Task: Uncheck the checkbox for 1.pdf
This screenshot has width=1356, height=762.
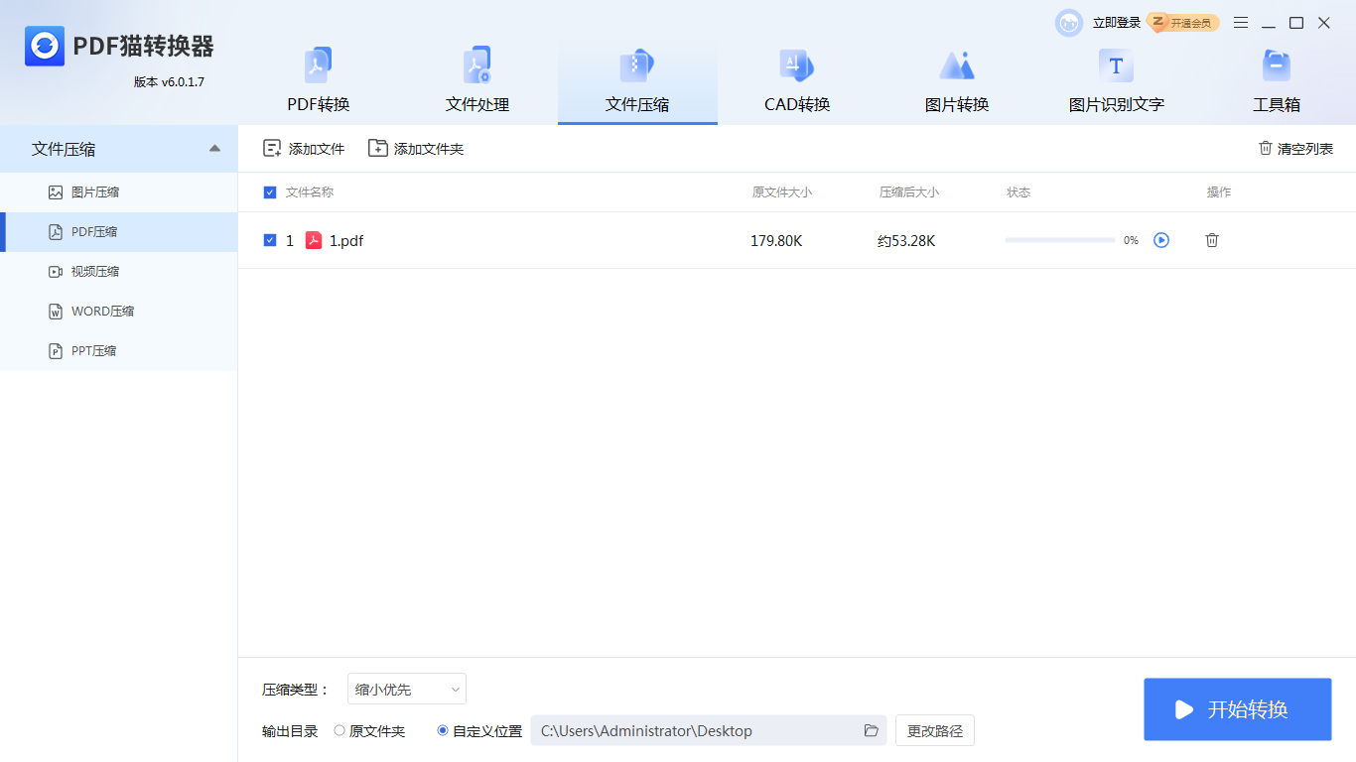Action: [270, 240]
